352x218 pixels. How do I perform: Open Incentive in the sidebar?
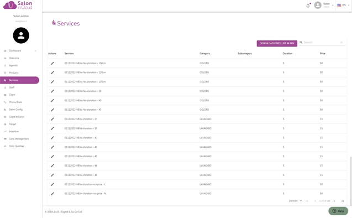click(x=14, y=132)
